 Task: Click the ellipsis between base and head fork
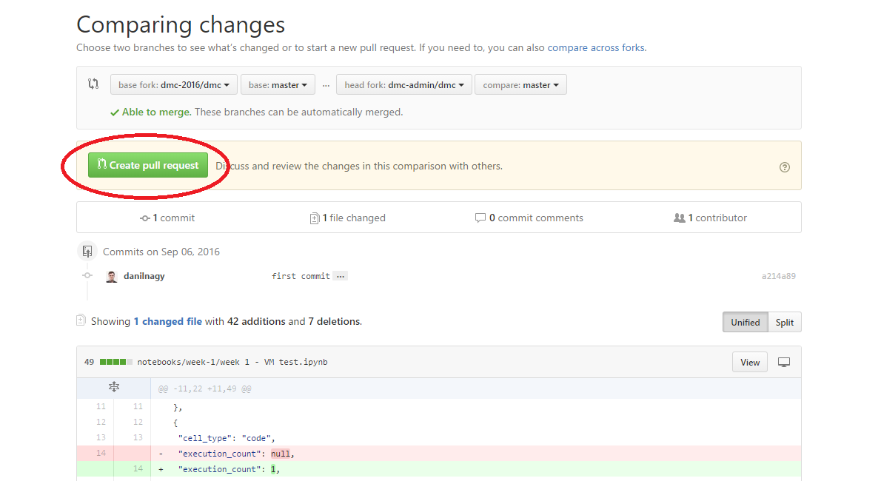click(326, 85)
